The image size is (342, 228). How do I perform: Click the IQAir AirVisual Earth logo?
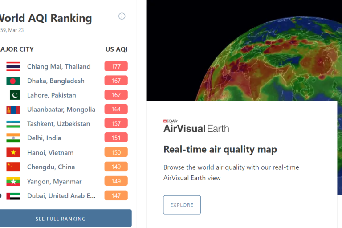tap(196, 127)
